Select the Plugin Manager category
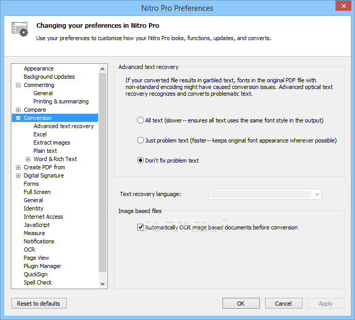The height and width of the screenshot is (320, 355). 42,266
